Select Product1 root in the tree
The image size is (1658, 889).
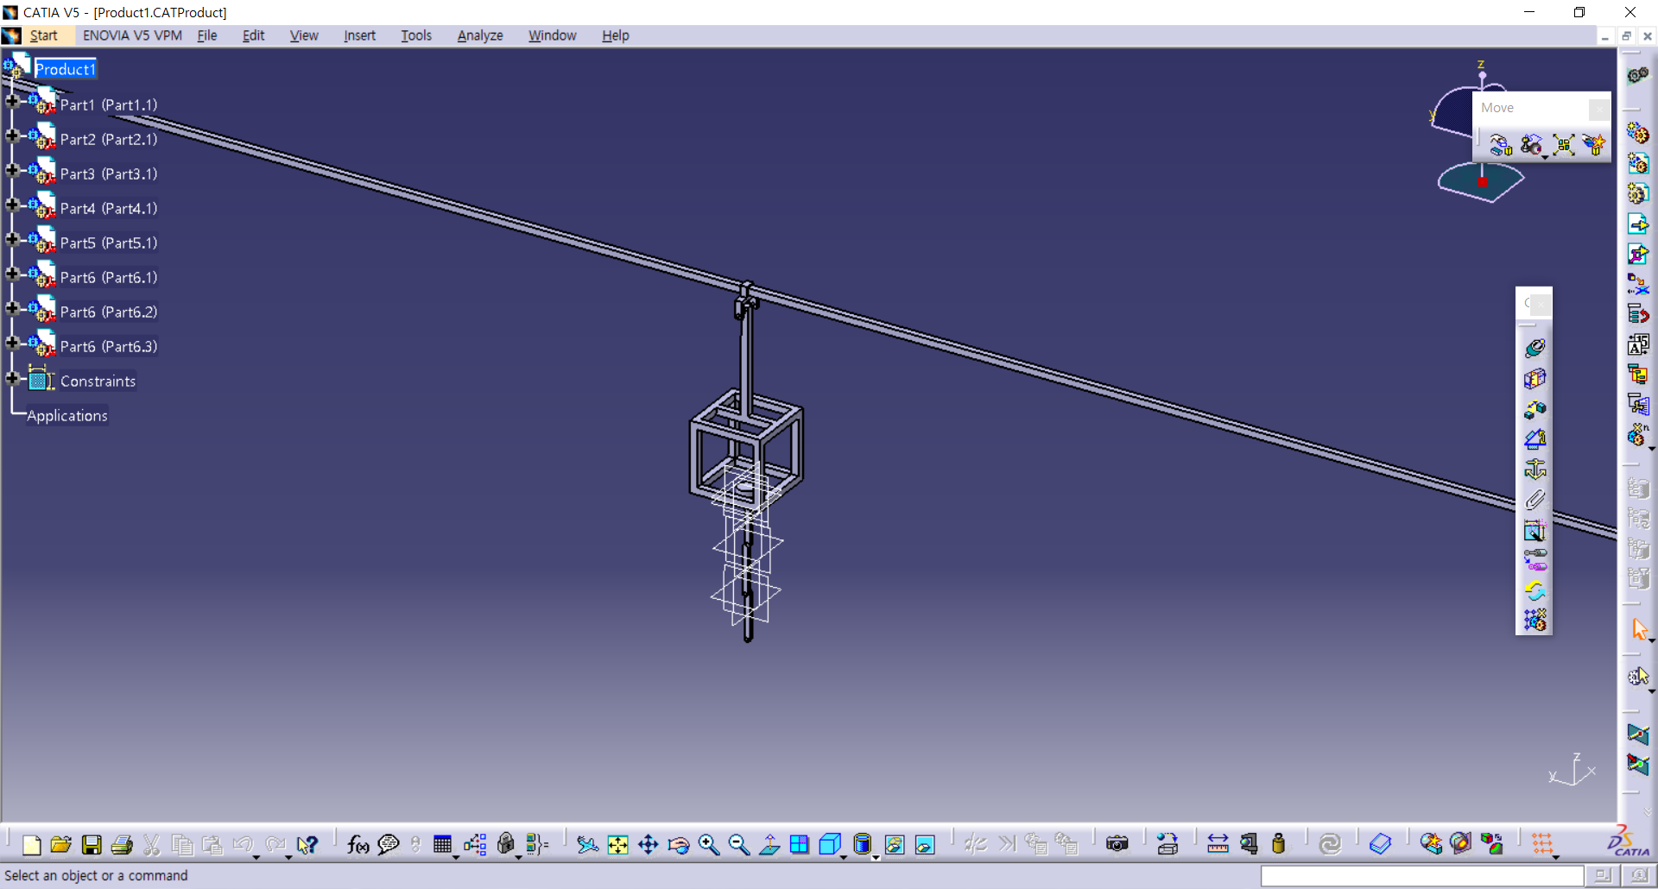tap(65, 69)
